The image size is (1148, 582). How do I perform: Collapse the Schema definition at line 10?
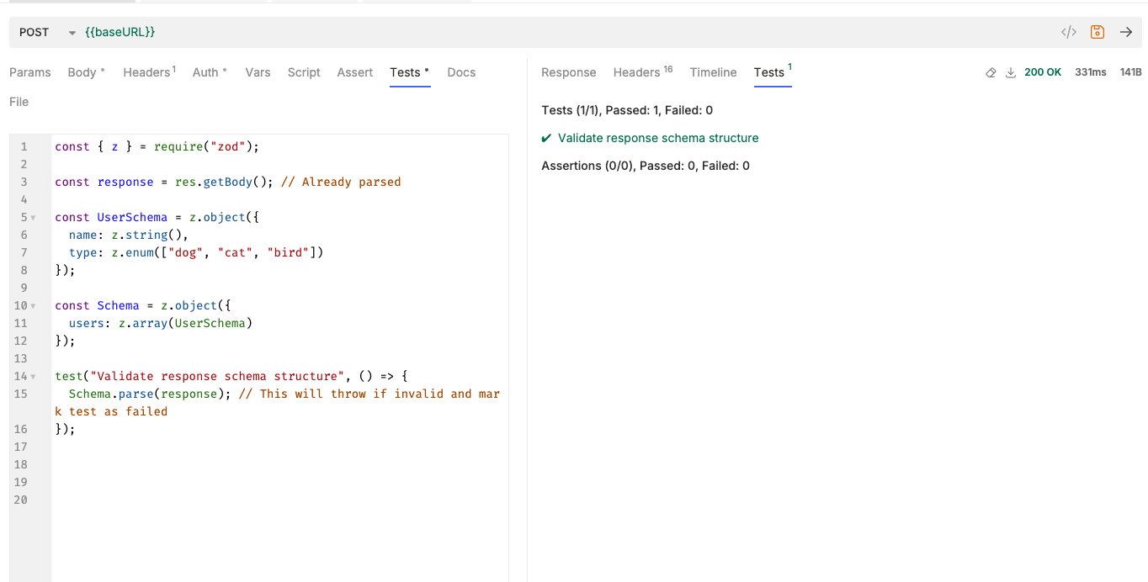(x=32, y=305)
